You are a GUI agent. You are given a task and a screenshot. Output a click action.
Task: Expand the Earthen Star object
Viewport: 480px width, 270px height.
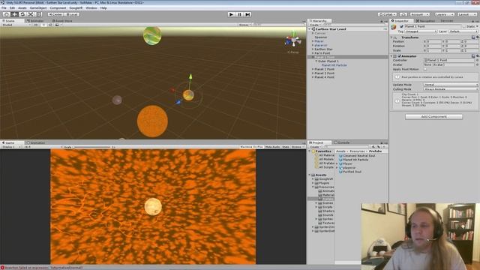(313, 49)
